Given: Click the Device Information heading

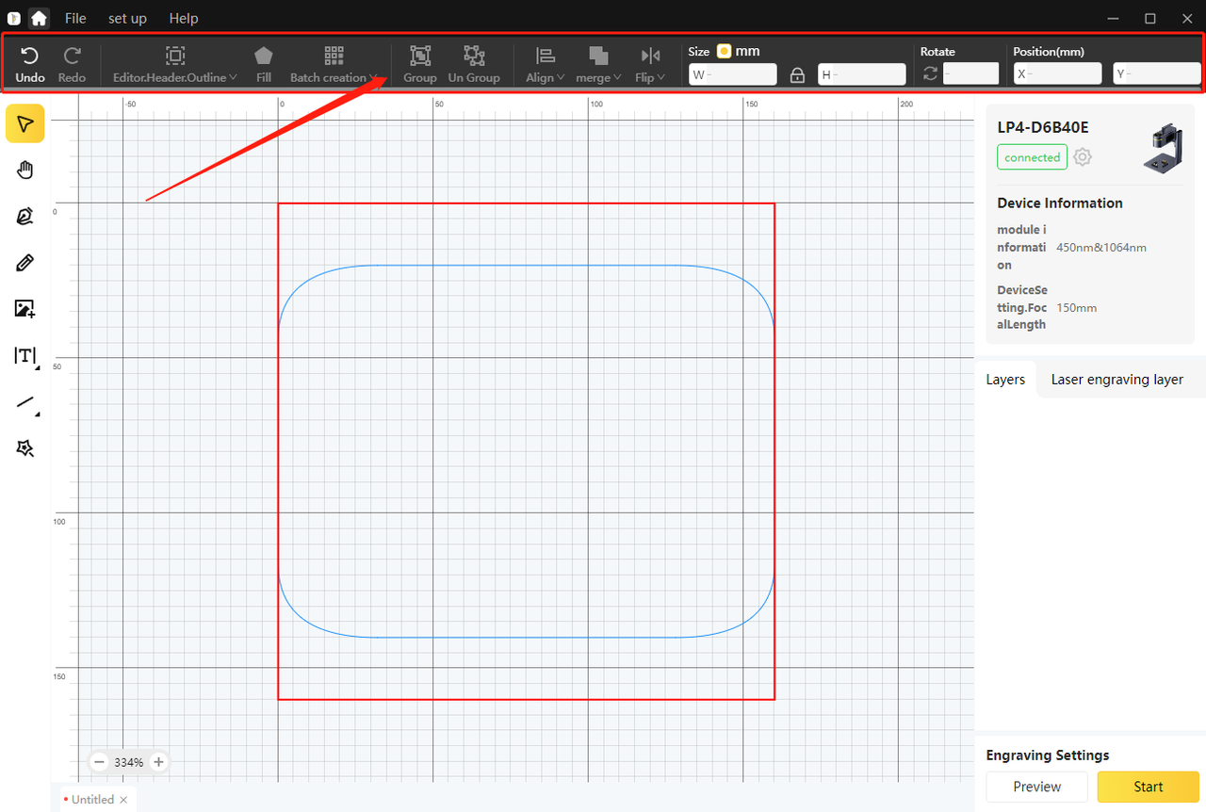Looking at the screenshot, I should pyautogui.click(x=1060, y=203).
